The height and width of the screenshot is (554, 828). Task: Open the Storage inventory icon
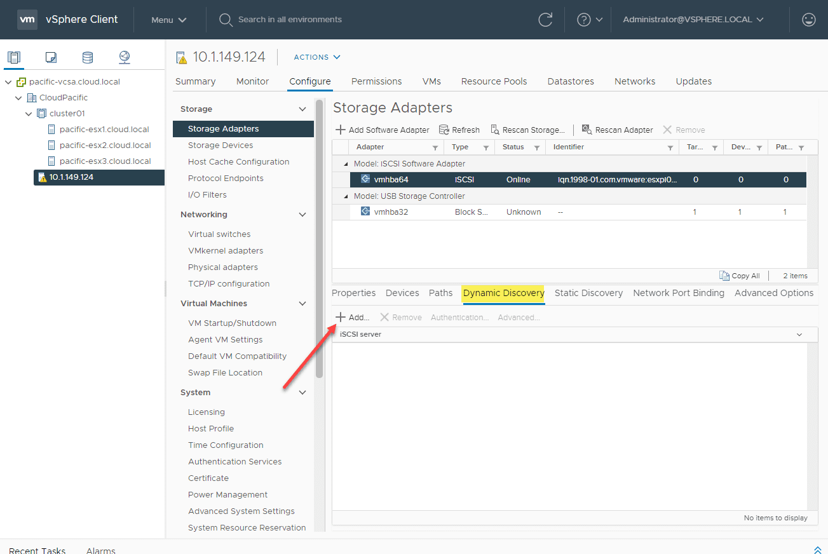(87, 57)
